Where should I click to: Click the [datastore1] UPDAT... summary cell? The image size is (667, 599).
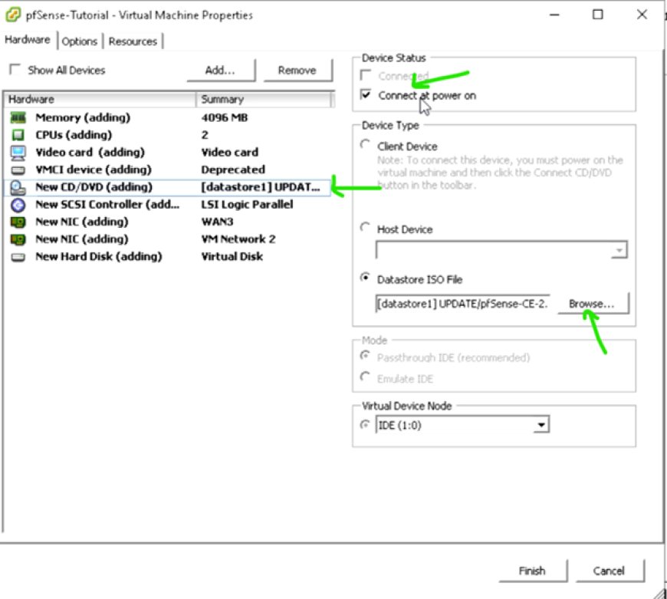(x=261, y=188)
